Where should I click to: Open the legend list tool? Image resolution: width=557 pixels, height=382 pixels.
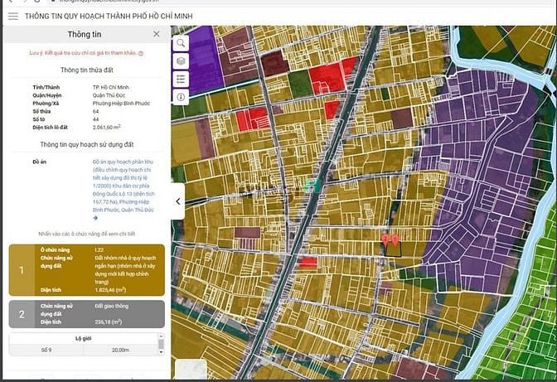(x=181, y=79)
